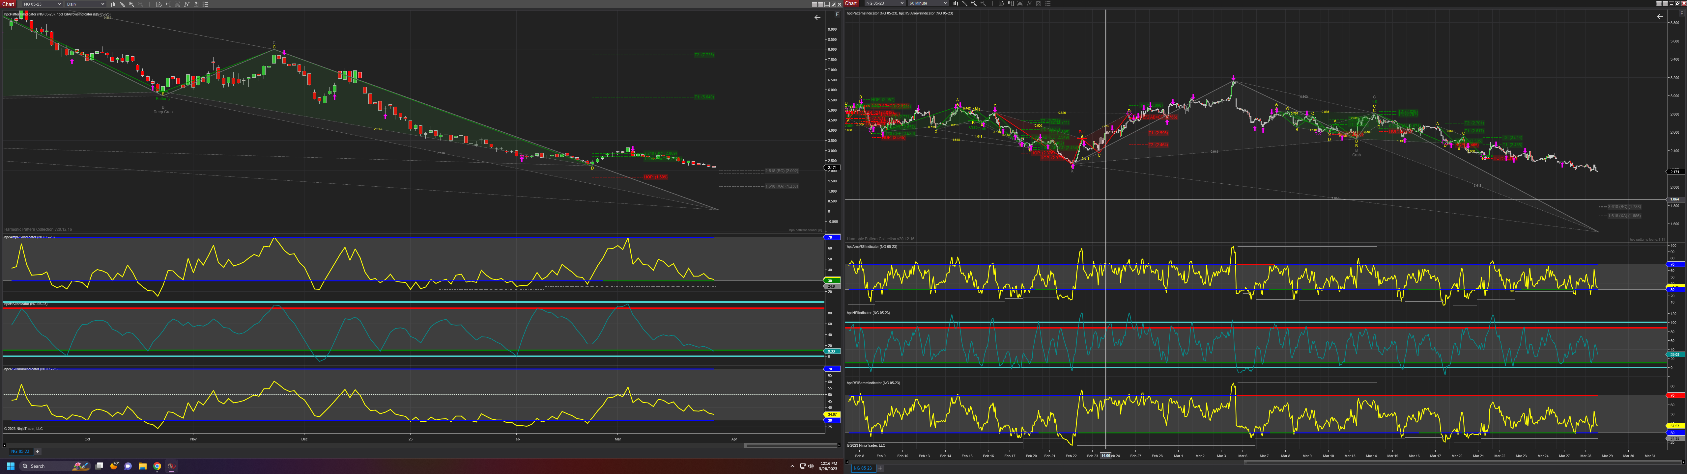Screen dimensions: 1687x474
Task: Click Zoom In magnifier on 60 Minute chart
Action: [x=974, y=3]
